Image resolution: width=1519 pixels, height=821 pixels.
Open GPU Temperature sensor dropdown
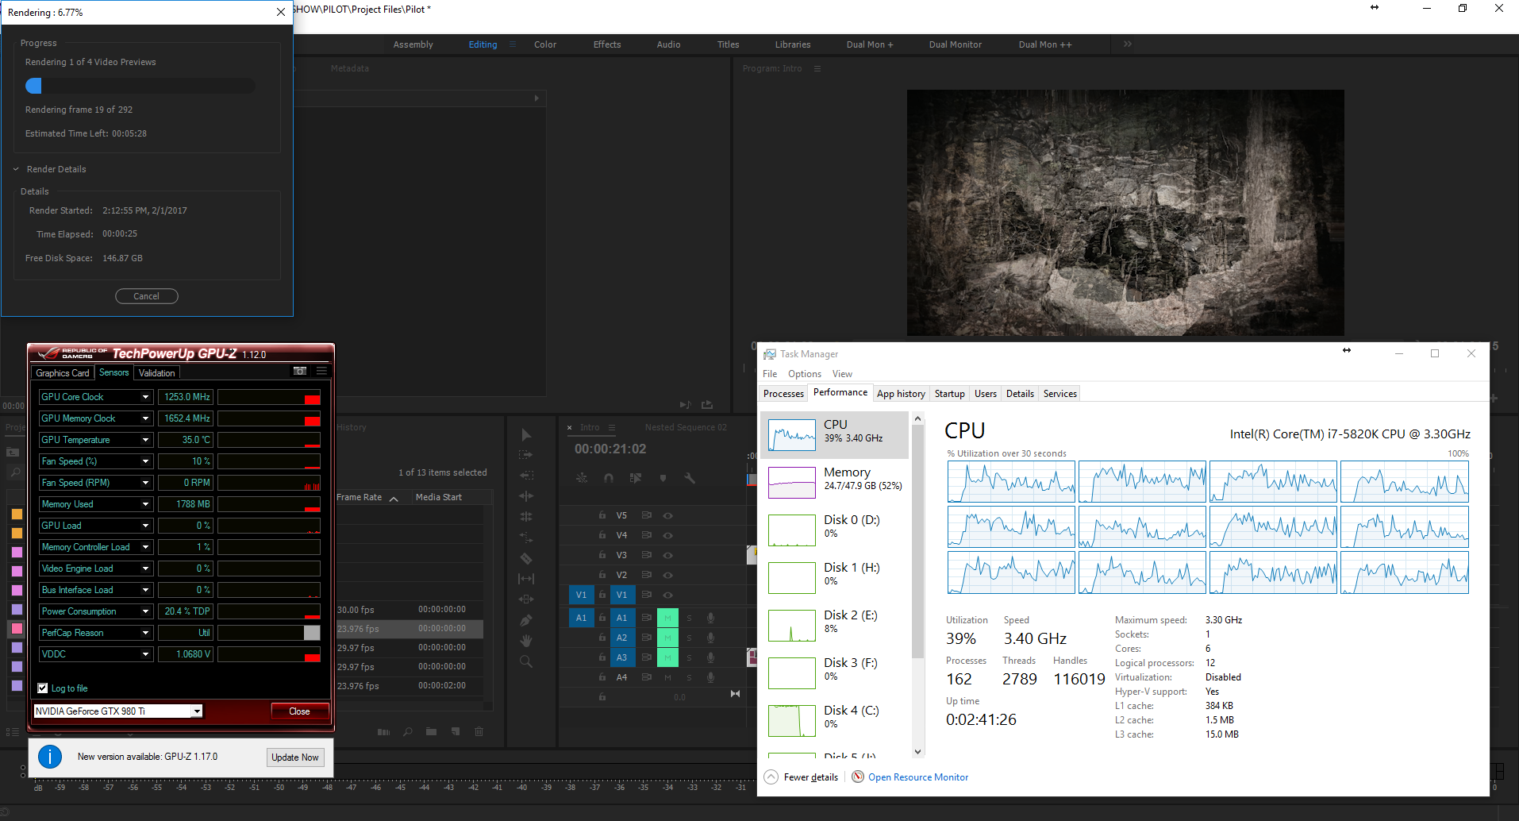point(145,440)
